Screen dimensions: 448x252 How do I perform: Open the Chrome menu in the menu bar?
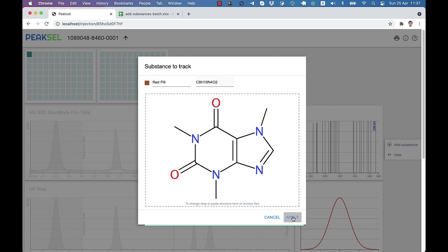(x=45, y=3)
